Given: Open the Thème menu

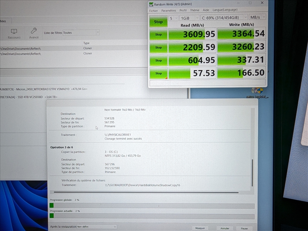Looking at the screenshot, I should click(x=195, y=10).
